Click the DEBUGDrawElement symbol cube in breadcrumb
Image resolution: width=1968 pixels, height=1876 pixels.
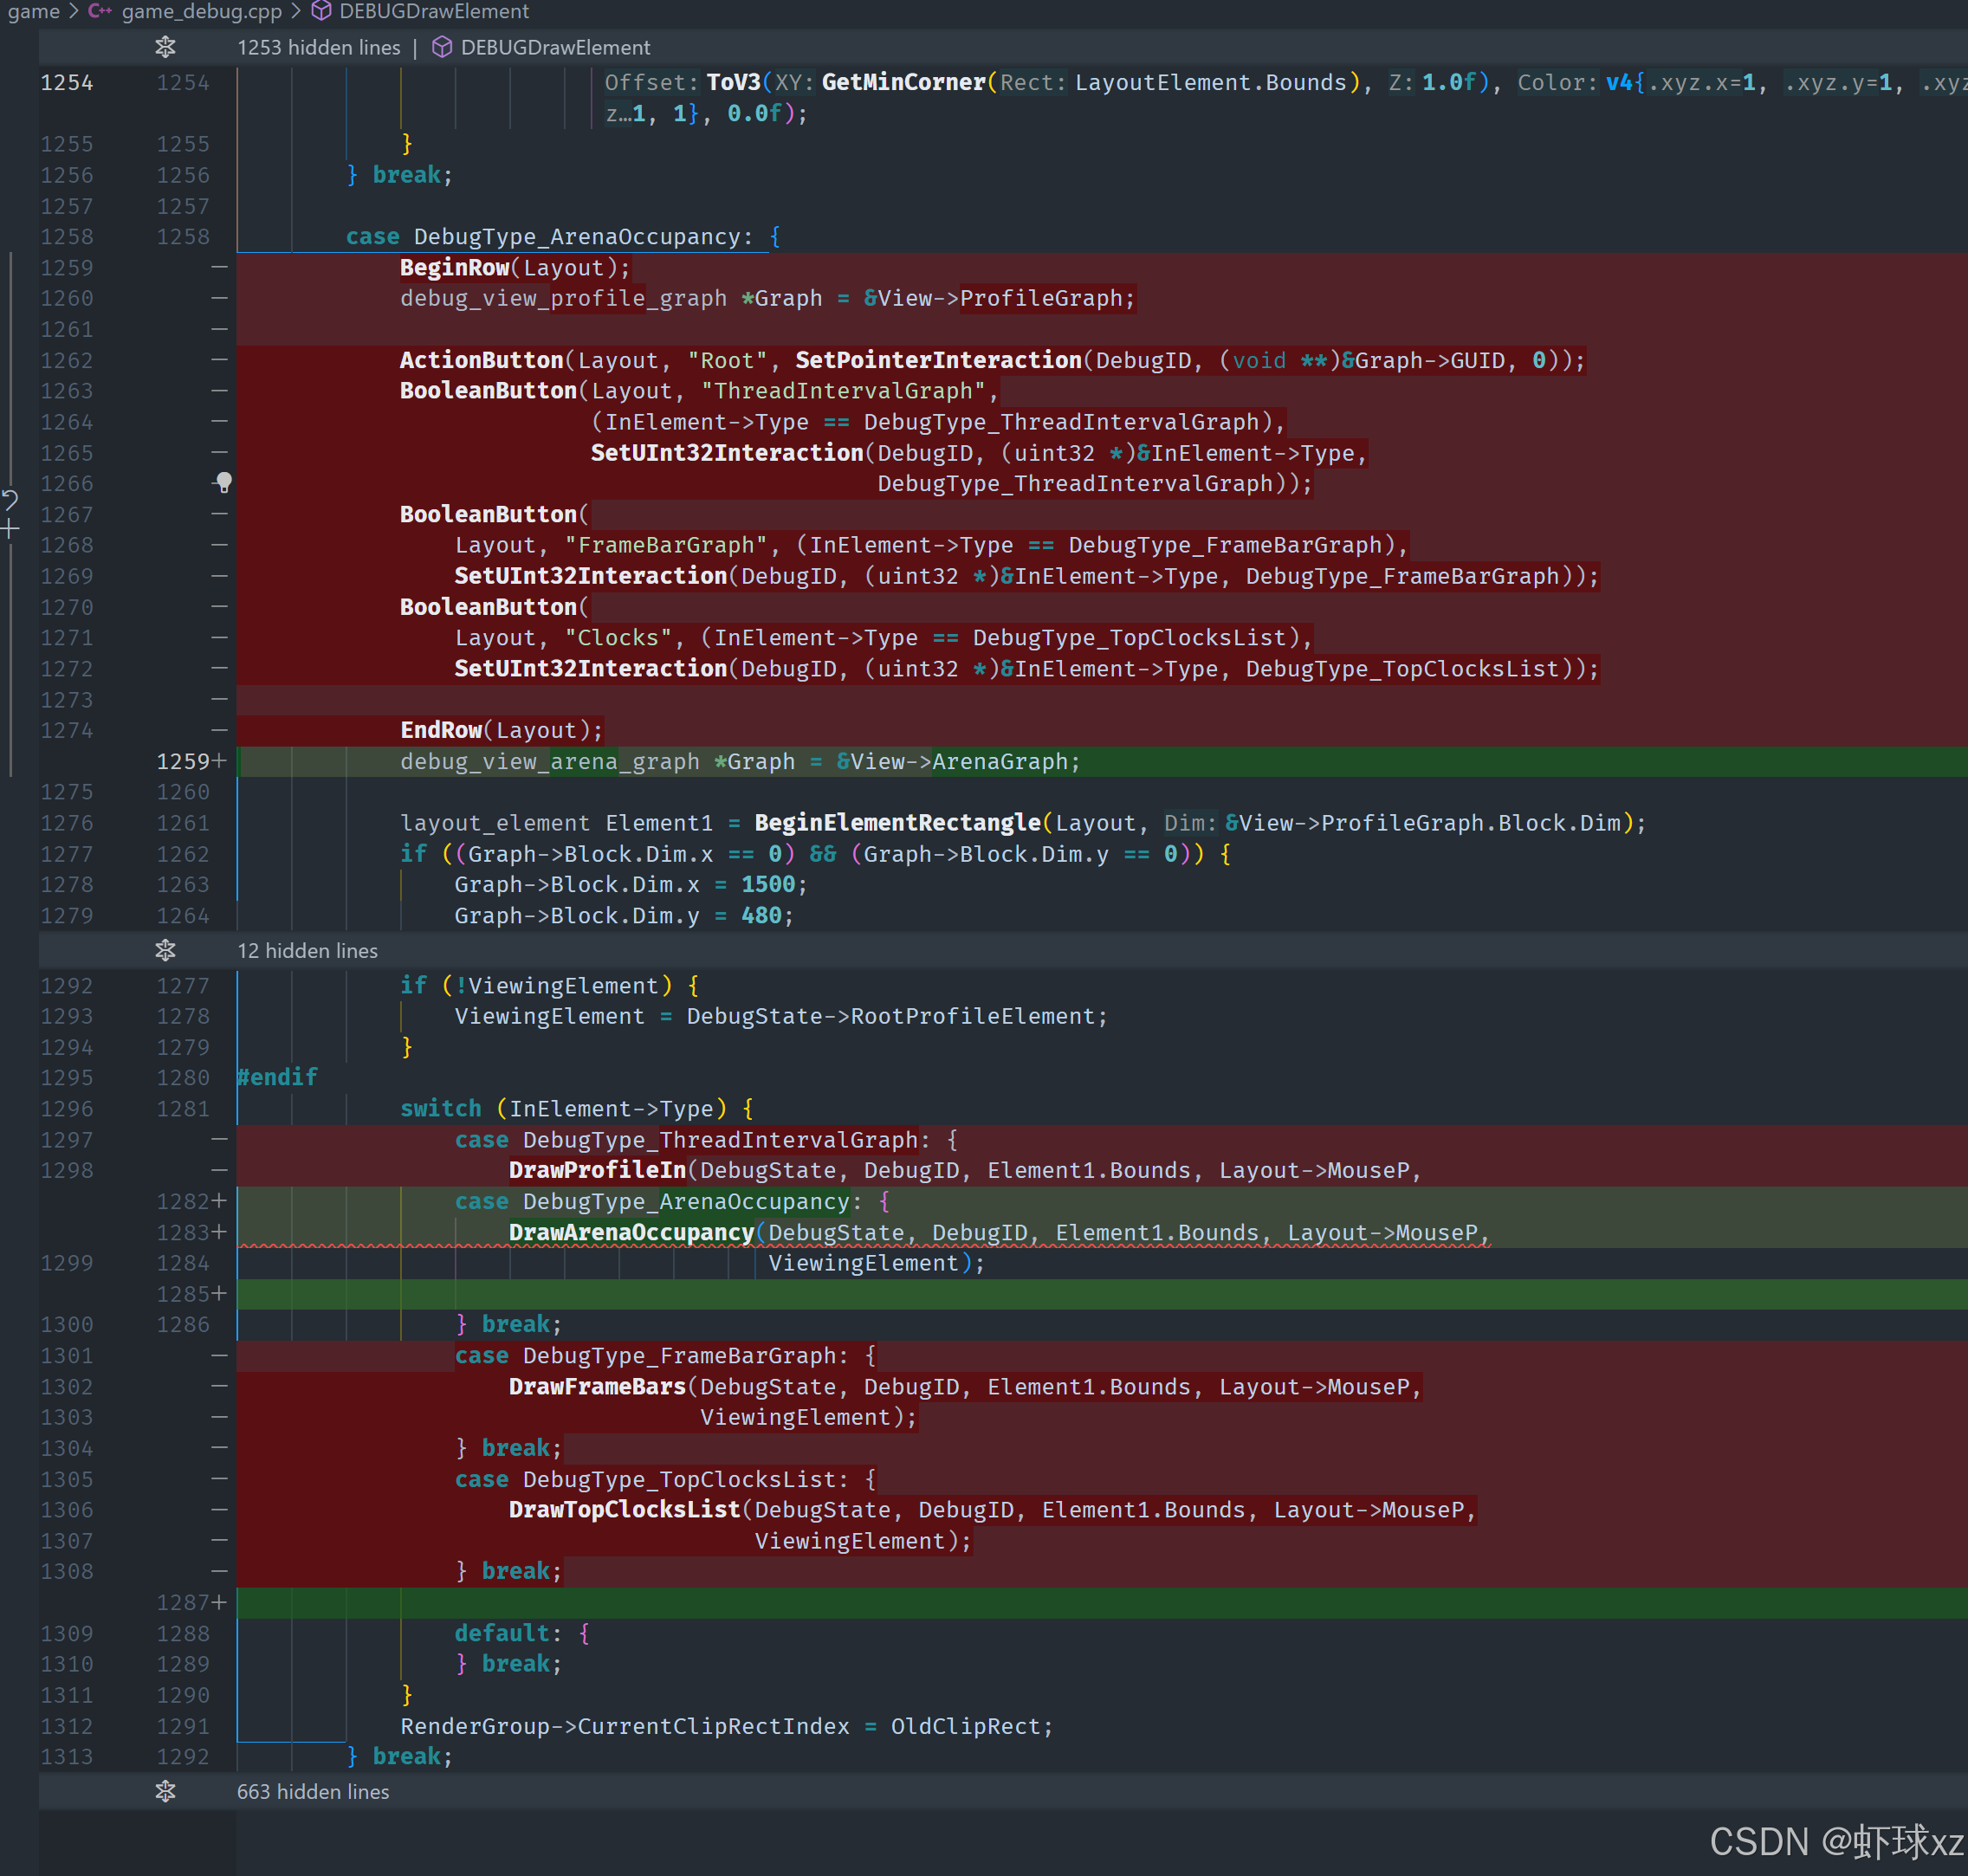321,11
